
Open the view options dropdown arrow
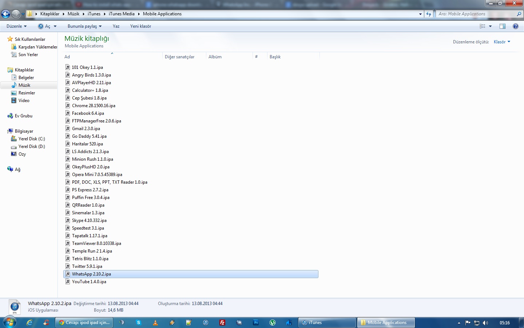[491, 26]
